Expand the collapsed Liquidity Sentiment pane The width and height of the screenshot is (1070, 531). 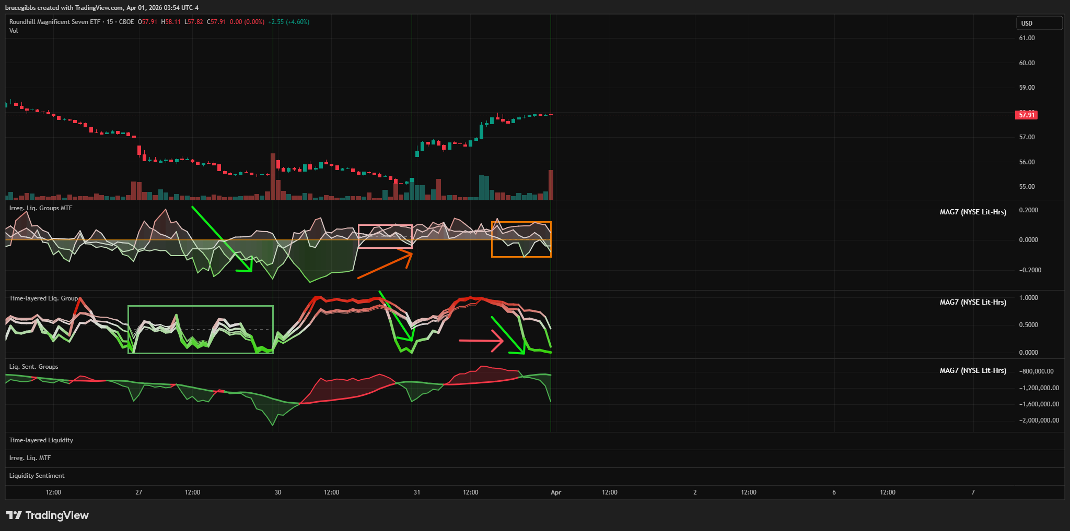[37, 476]
